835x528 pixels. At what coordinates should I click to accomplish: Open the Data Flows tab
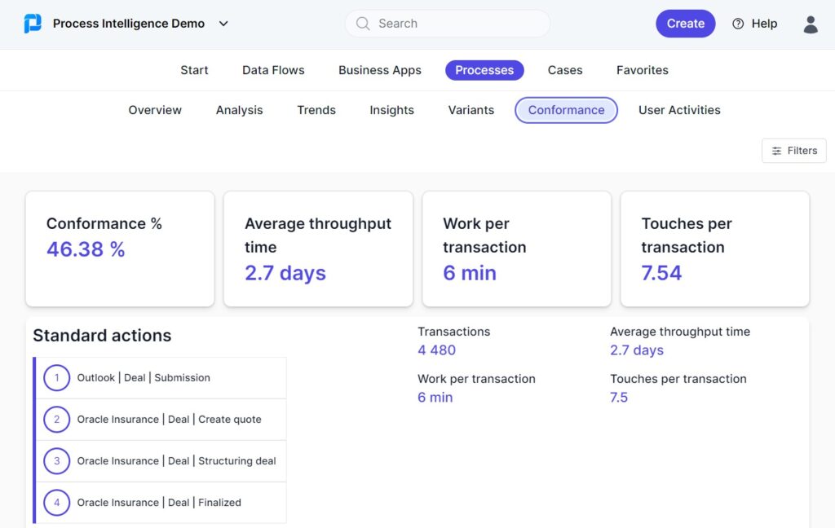273,70
